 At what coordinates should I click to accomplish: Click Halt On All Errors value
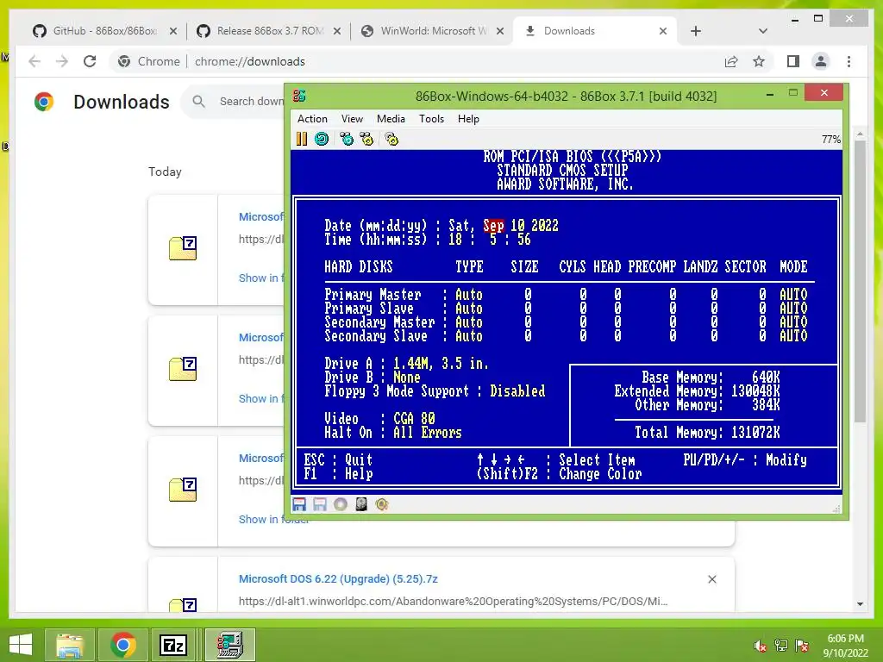428,433
